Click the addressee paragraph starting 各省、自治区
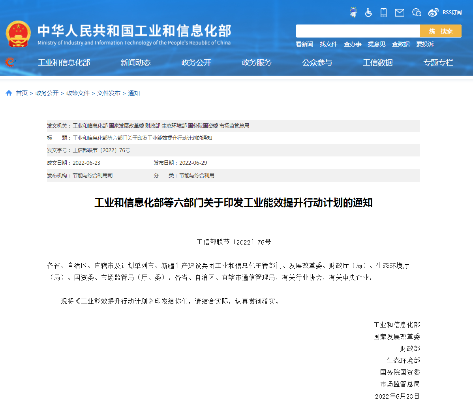The width and height of the screenshot is (473, 401). pyautogui.click(x=228, y=271)
